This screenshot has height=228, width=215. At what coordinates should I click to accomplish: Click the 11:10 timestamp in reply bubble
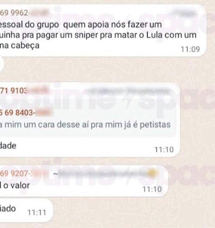[164, 150]
